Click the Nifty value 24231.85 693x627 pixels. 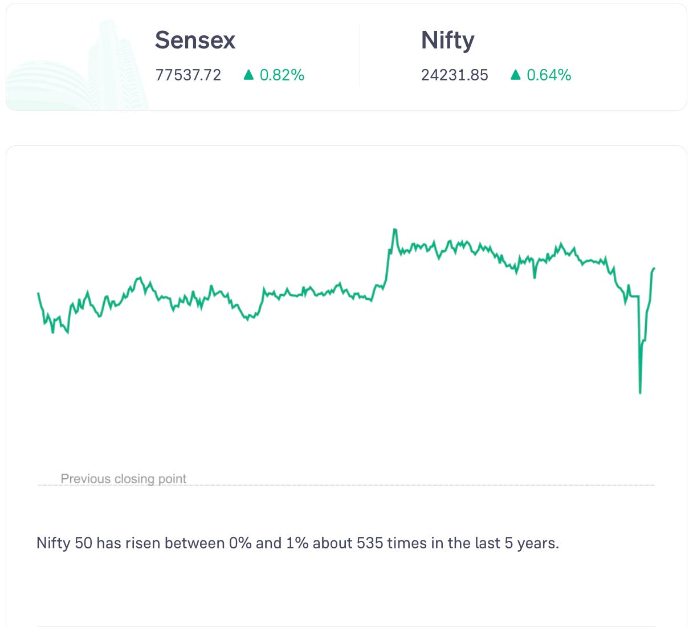click(454, 75)
